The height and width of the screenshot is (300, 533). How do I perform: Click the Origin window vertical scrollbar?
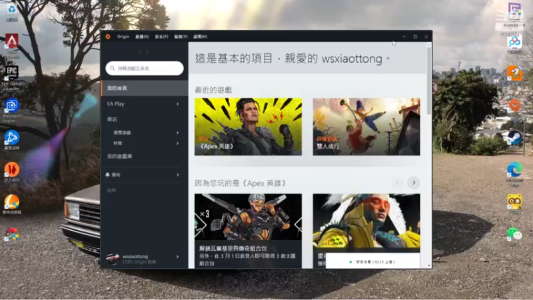click(x=429, y=81)
